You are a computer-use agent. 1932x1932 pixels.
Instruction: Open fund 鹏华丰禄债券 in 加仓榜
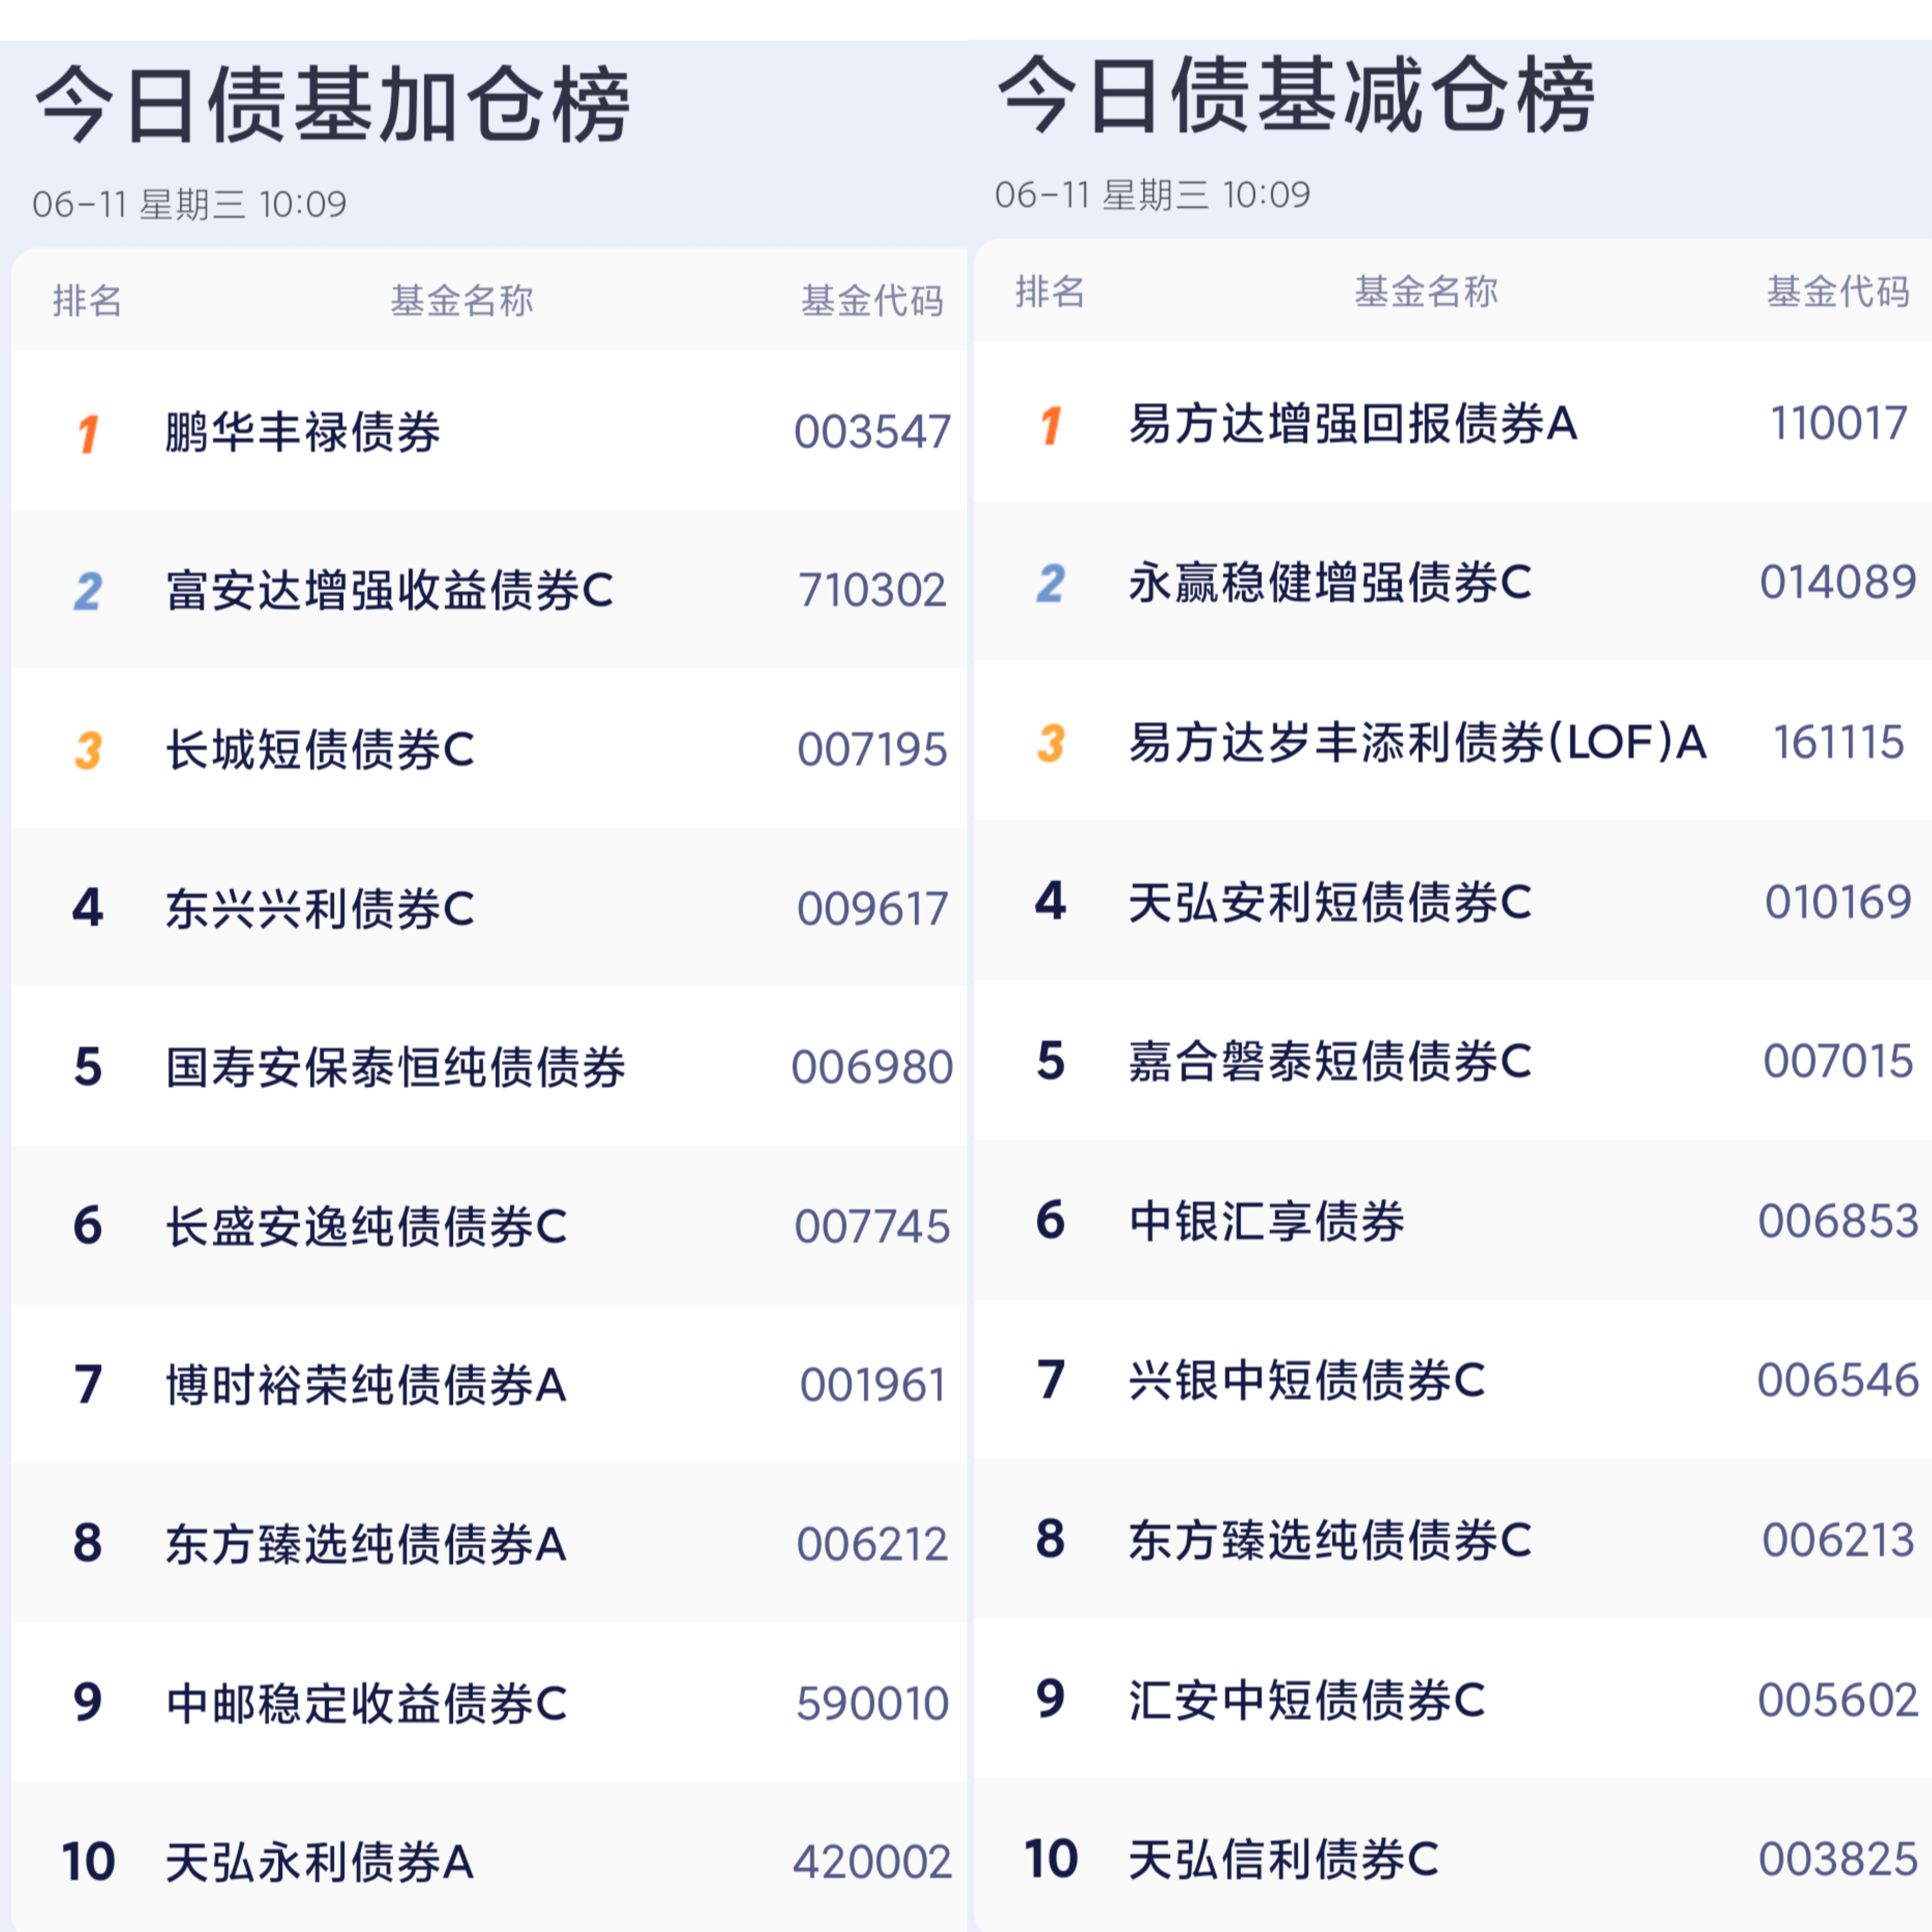pos(303,432)
